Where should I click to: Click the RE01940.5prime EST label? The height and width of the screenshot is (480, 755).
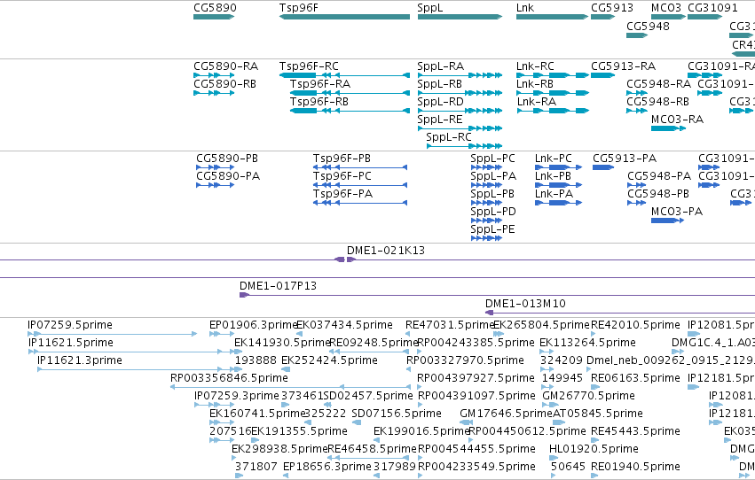pyautogui.click(x=635, y=467)
